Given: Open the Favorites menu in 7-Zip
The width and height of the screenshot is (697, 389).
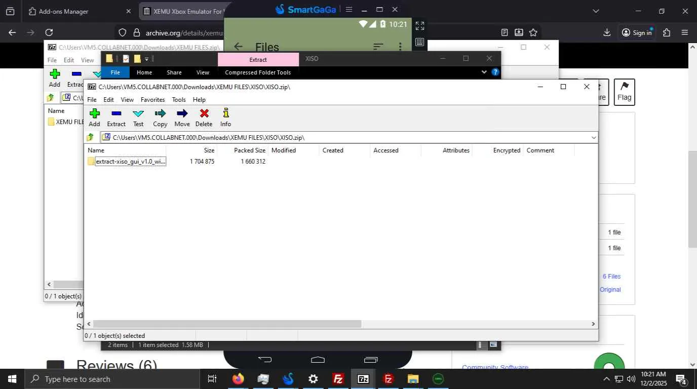Looking at the screenshot, I should pyautogui.click(x=153, y=100).
